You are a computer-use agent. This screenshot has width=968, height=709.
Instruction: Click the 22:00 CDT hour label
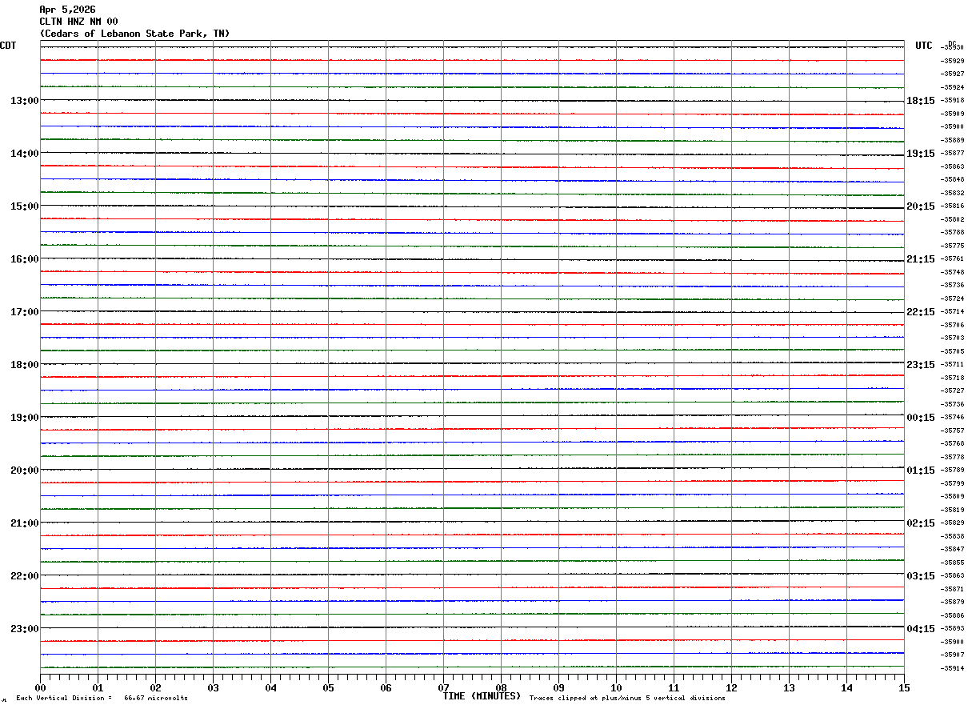click(x=25, y=576)
